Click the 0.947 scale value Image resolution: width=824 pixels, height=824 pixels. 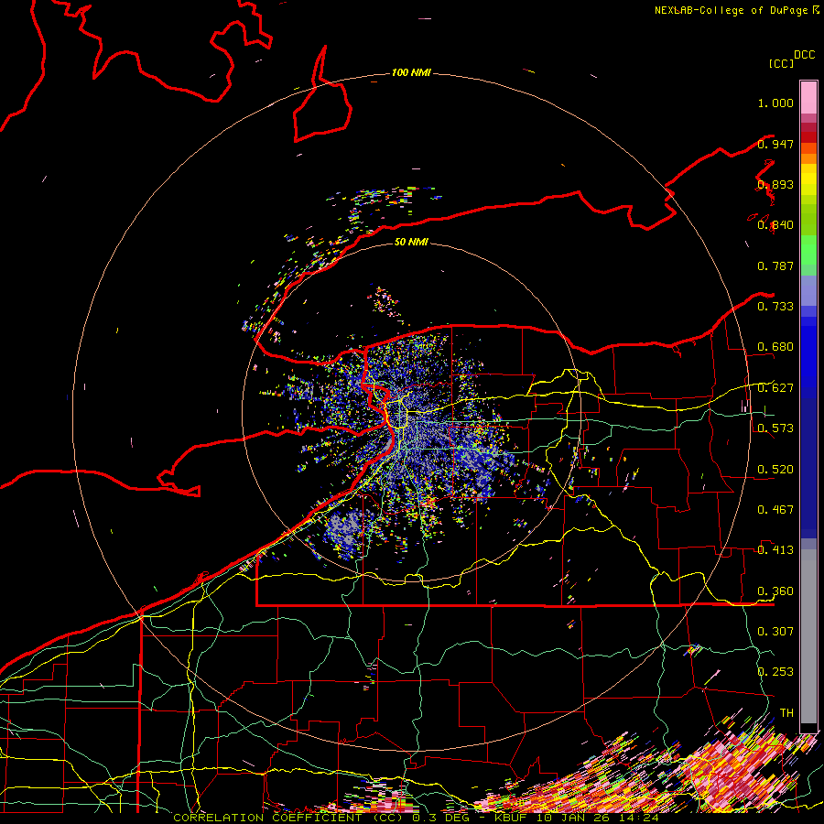[775, 144]
